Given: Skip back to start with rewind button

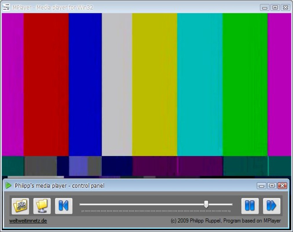Looking at the screenshot, I should tap(63, 206).
